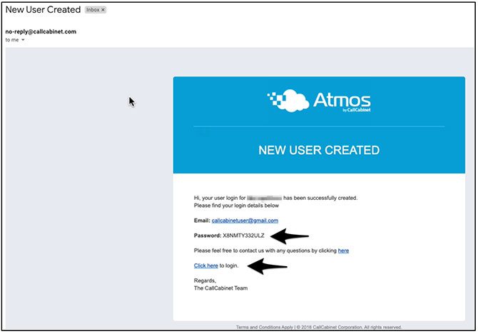Click the 'Terms and Conditions Apply' footer text

(x=265, y=328)
